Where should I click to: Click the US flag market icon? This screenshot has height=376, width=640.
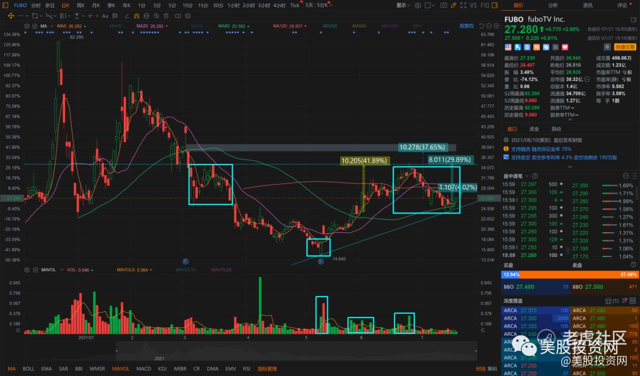[x=508, y=47]
